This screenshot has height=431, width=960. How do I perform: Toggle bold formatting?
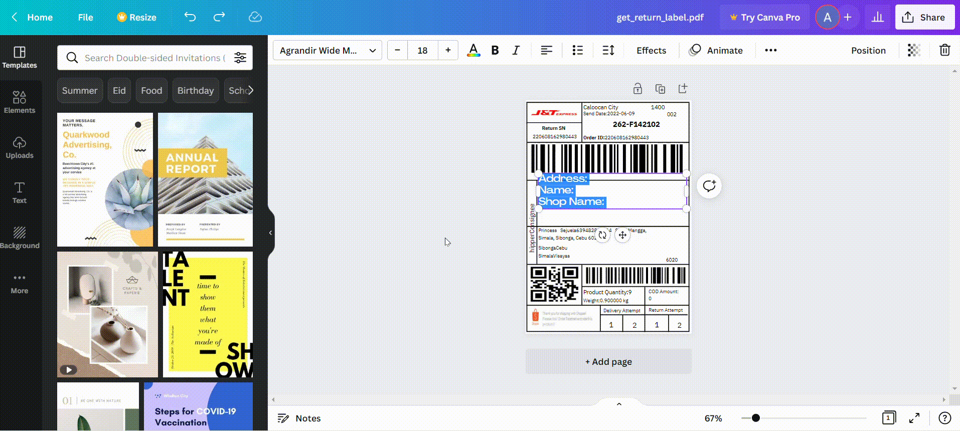(495, 50)
